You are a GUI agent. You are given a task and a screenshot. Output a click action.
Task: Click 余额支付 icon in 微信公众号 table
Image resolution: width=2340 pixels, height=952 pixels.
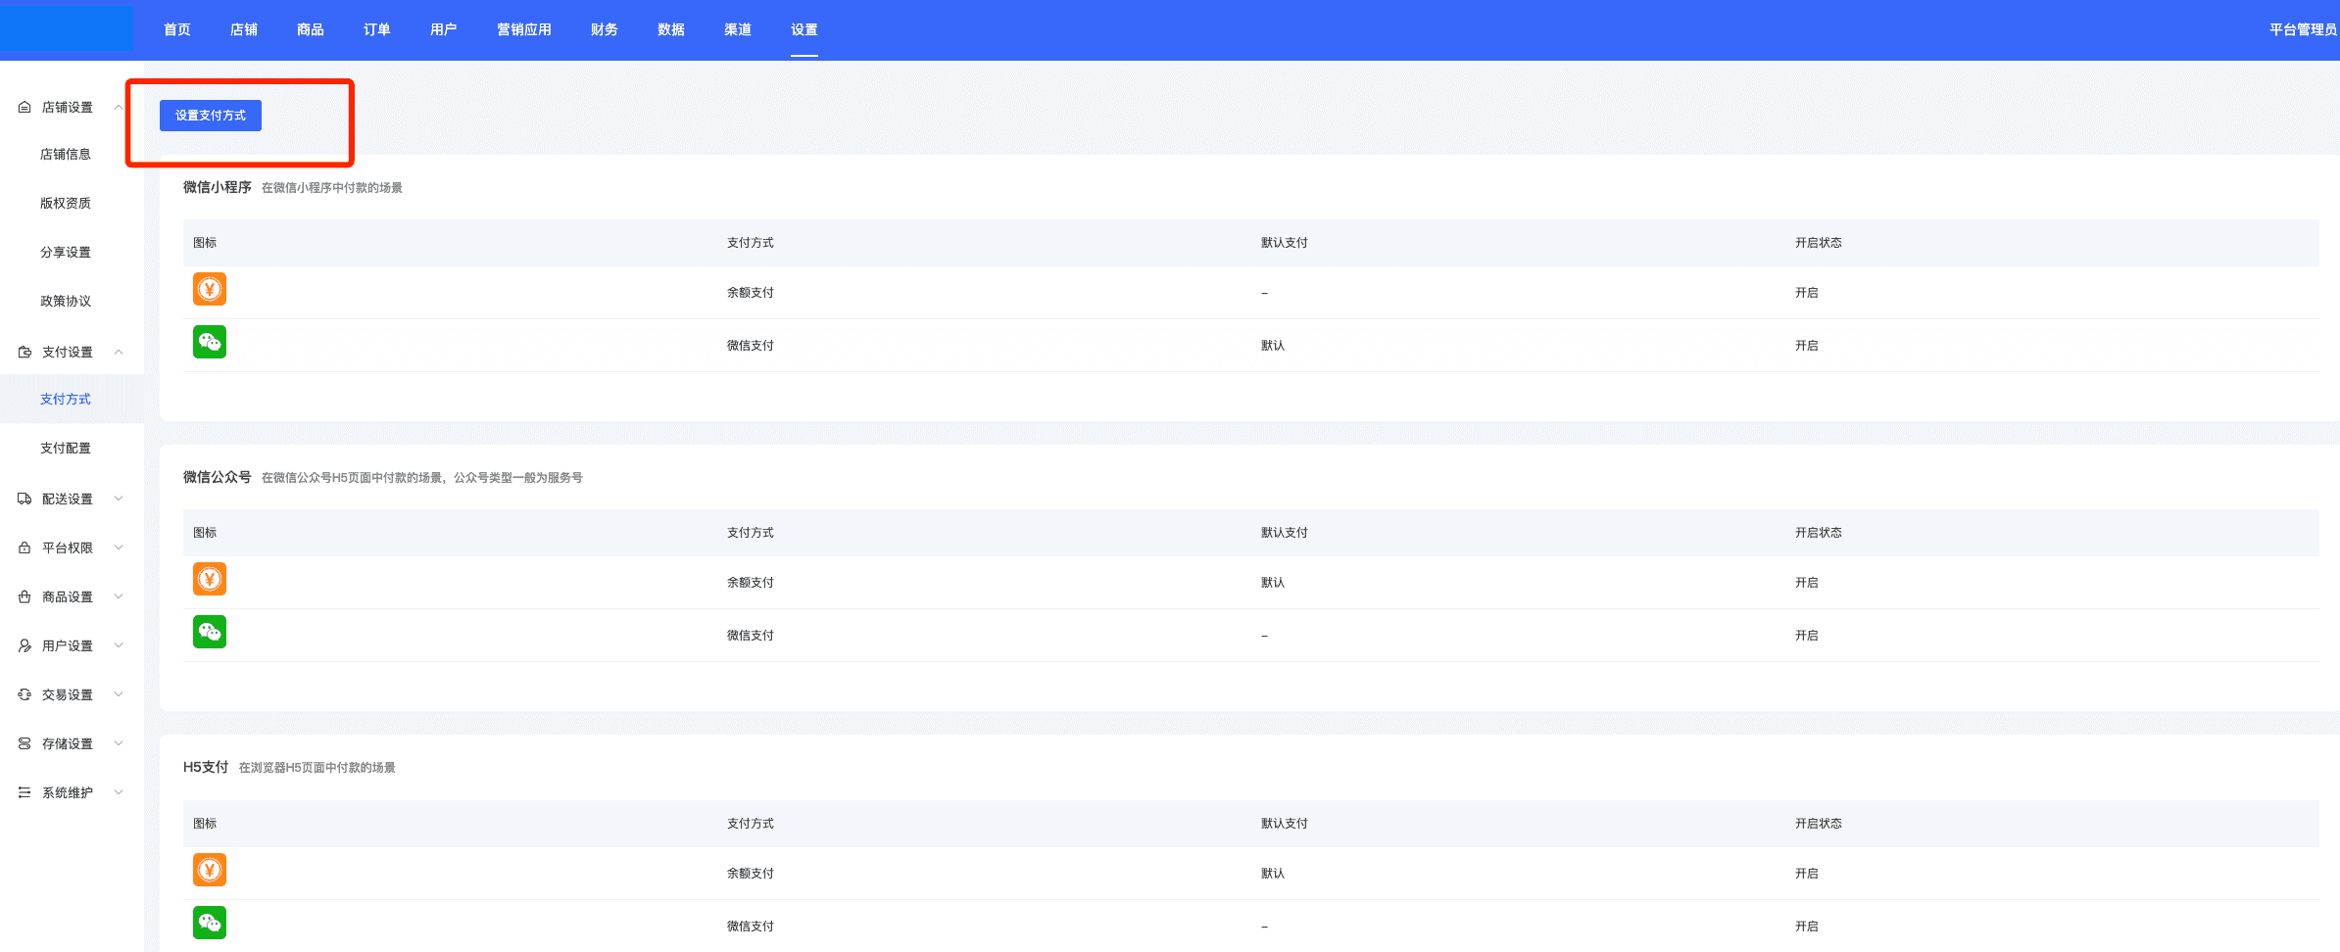(210, 579)
